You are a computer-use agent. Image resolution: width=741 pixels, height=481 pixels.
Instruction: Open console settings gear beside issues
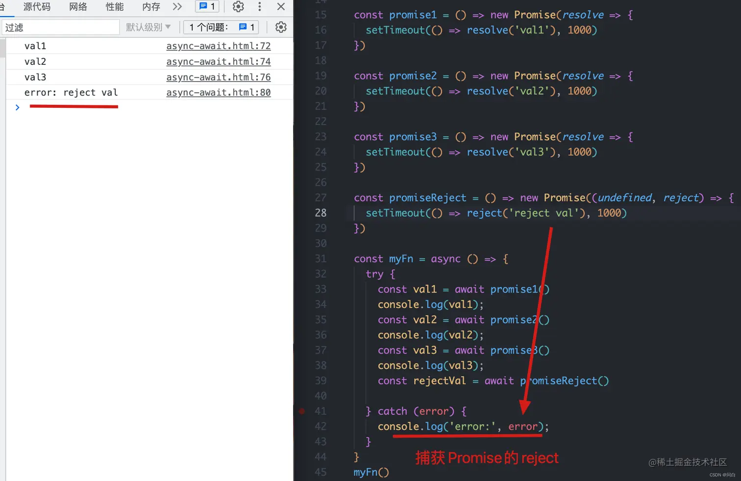(x=281, y=27)
